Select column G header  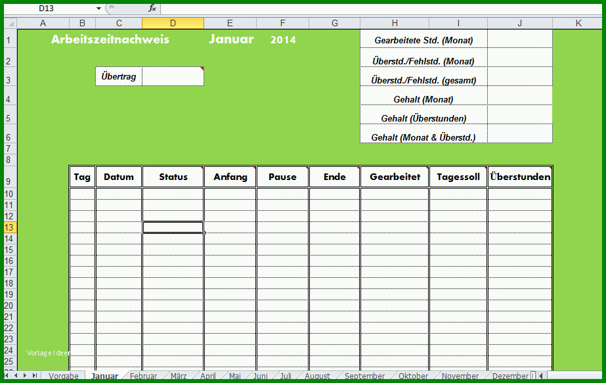(x=335, y=23)
